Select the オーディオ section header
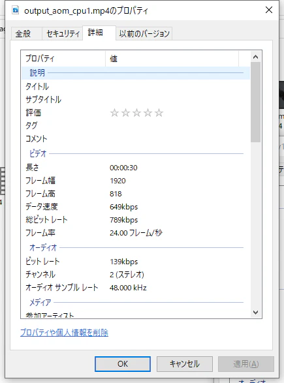The width and height of the screenshot is (284, 383). coord(136,248)
